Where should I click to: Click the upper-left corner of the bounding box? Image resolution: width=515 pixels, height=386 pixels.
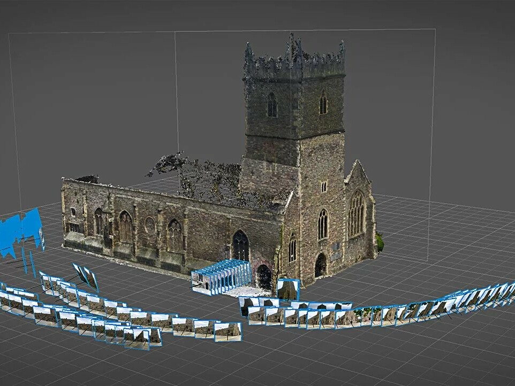point(10,33)
